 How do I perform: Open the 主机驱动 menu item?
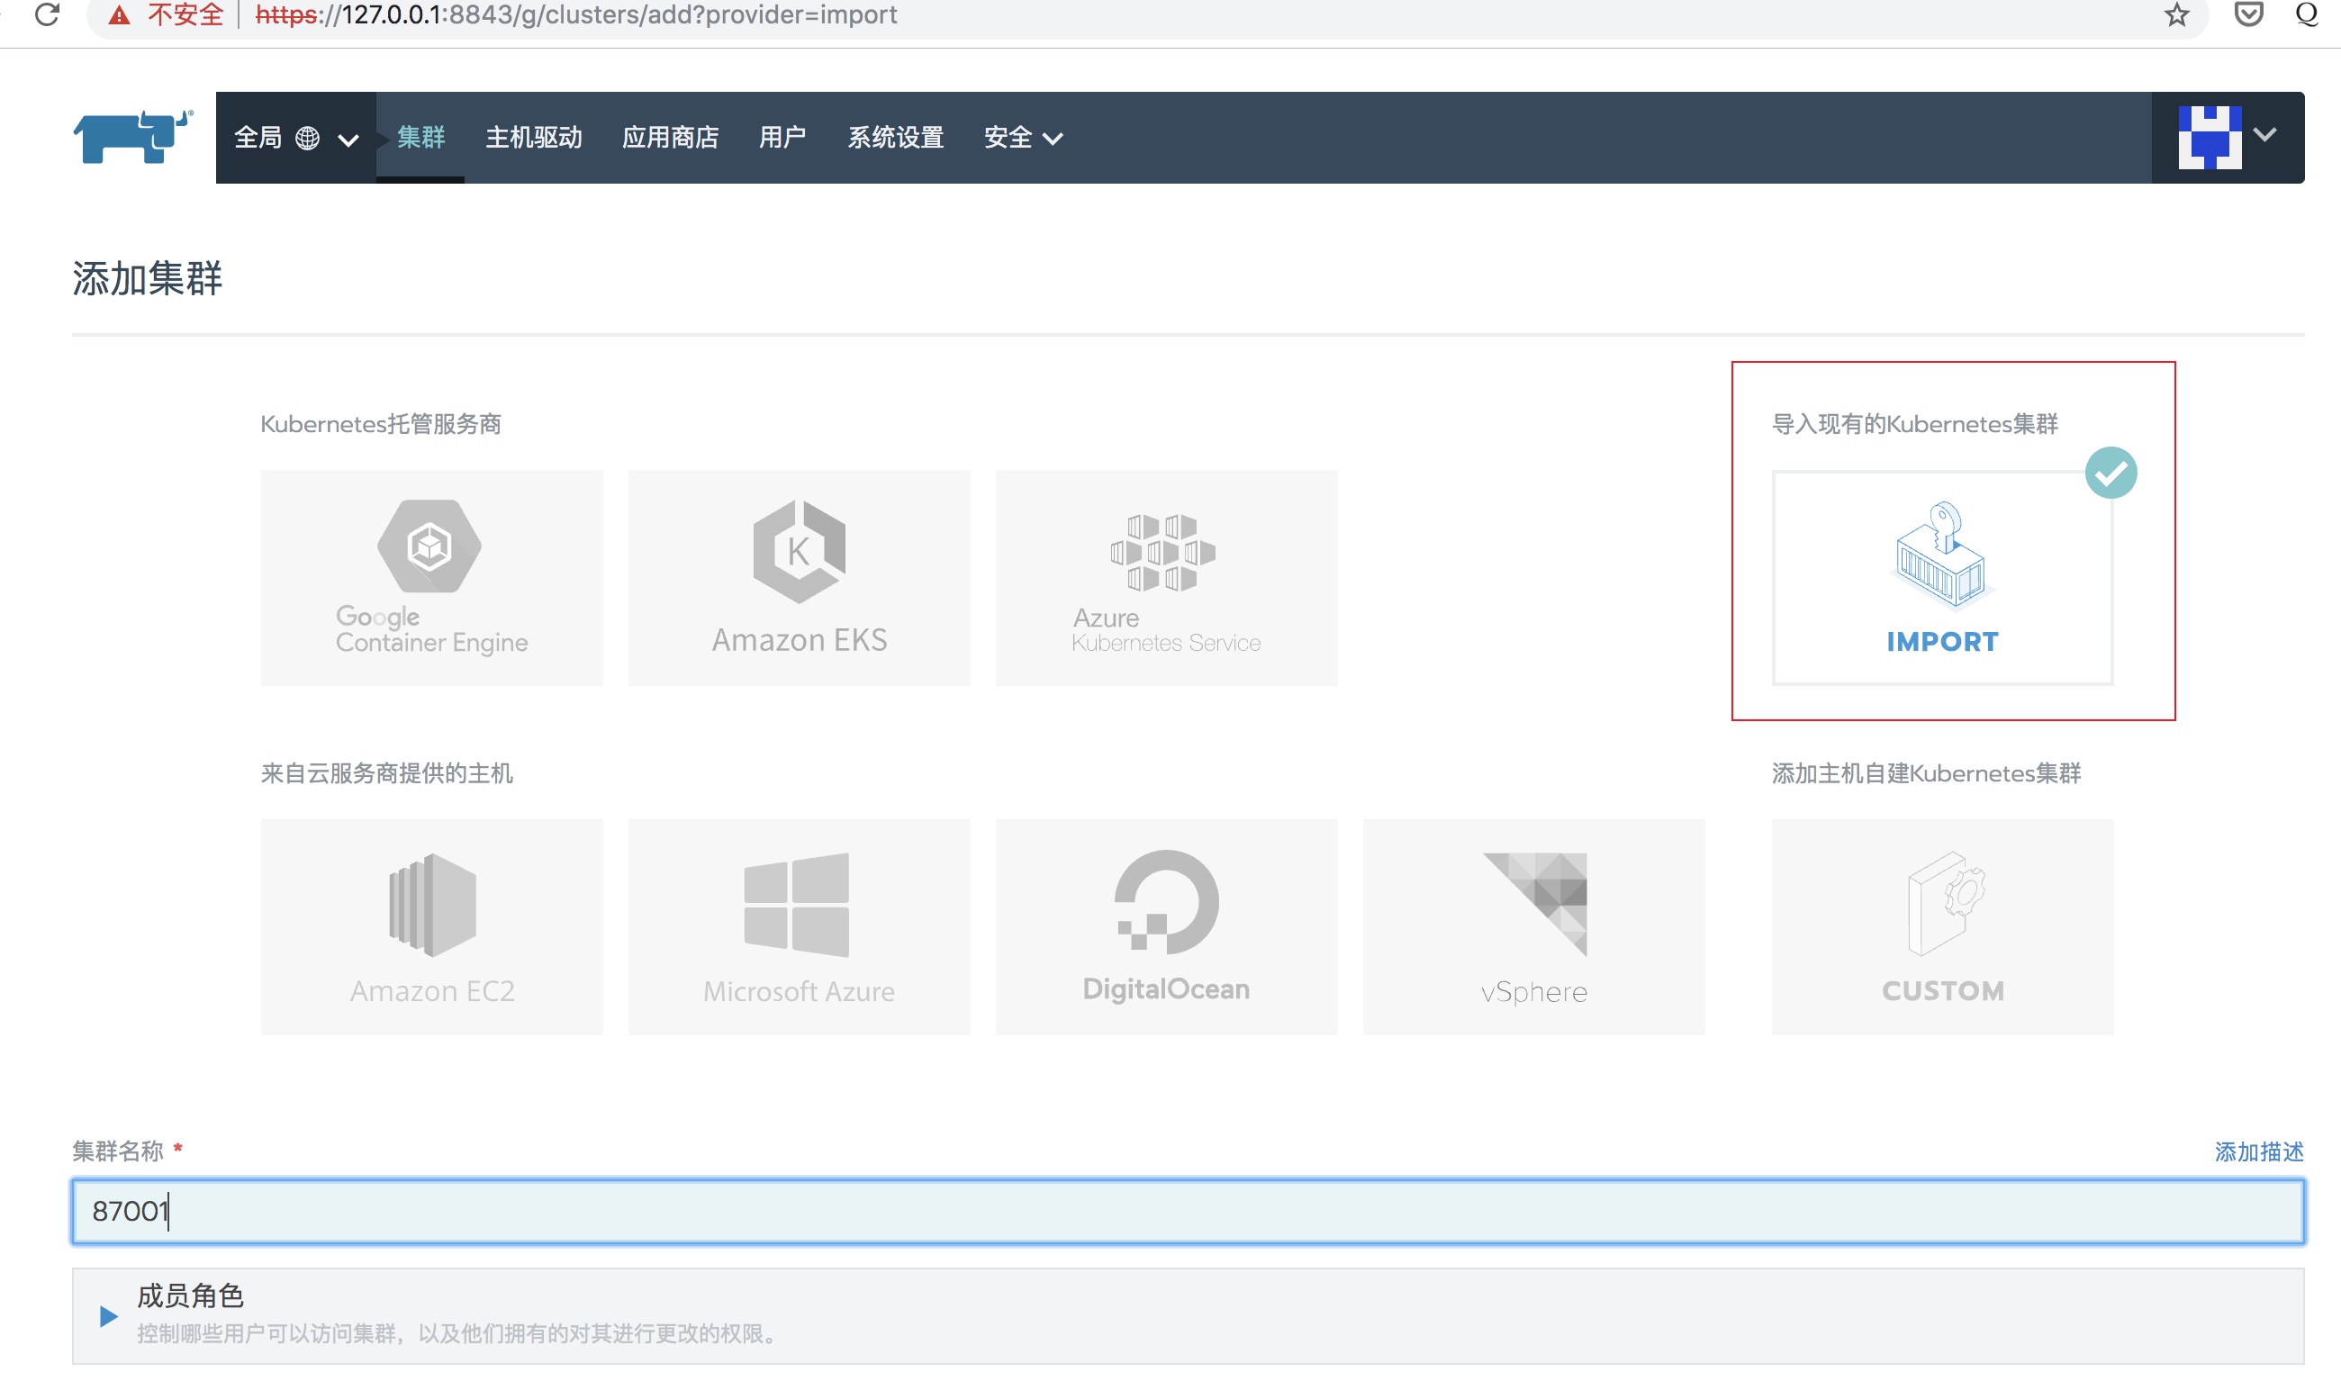pos(534,138)
